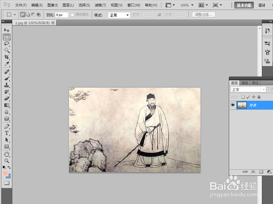Open the 滤镜(T) menu
The height and width of the screenshot is (204, 273).
pos(100,5)
